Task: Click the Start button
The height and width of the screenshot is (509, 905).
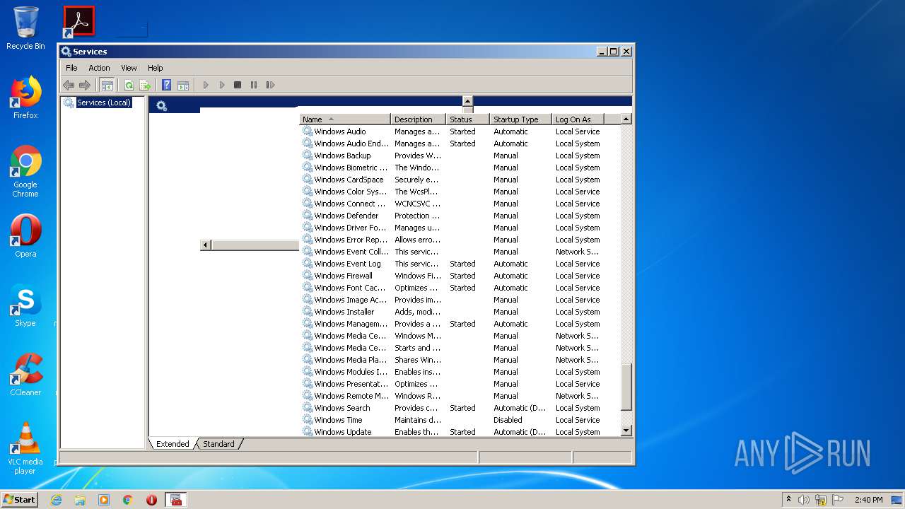Action: coord(19,499)
